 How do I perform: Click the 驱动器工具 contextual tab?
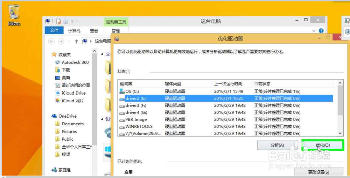pos(116,22)
